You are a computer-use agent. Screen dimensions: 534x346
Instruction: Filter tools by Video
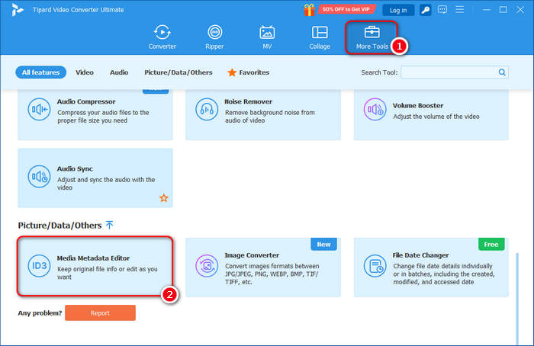coord(85,72)
